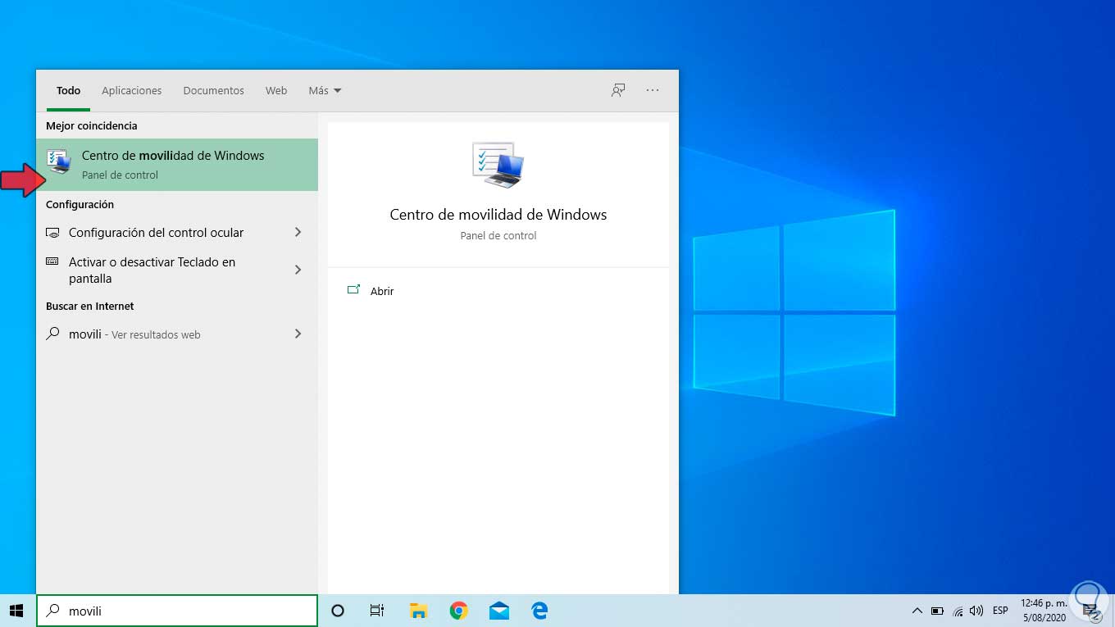The image size is (1115, 627).
Task: Click the Buscar en Internet heading
Action: click(90, 306)
